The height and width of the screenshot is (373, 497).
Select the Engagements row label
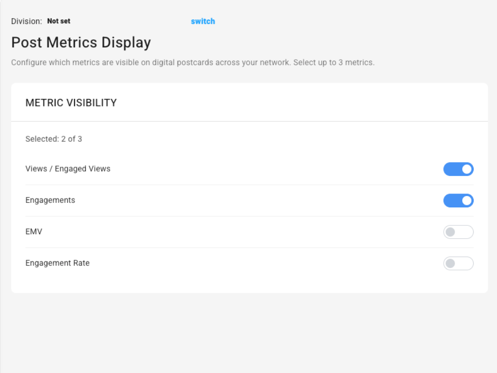tap(50, 200)
